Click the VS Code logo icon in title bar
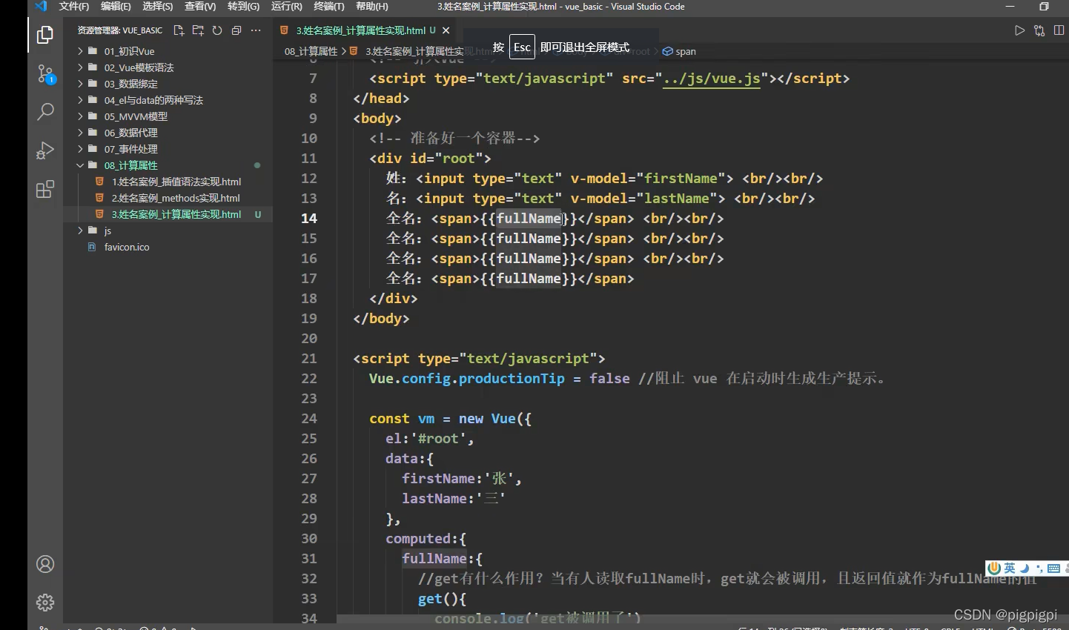The height and width of the screenshot is (630, 1069). point(41,7)
